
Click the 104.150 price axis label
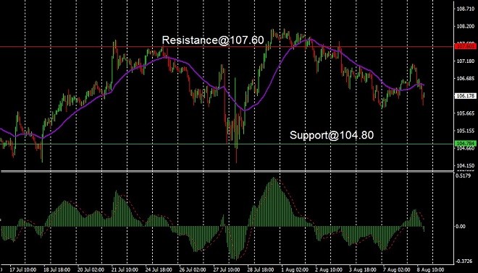coord(465,165)
